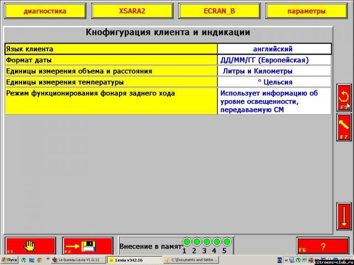
Task: Click green memory indicator 3
Action: point(206,242)
